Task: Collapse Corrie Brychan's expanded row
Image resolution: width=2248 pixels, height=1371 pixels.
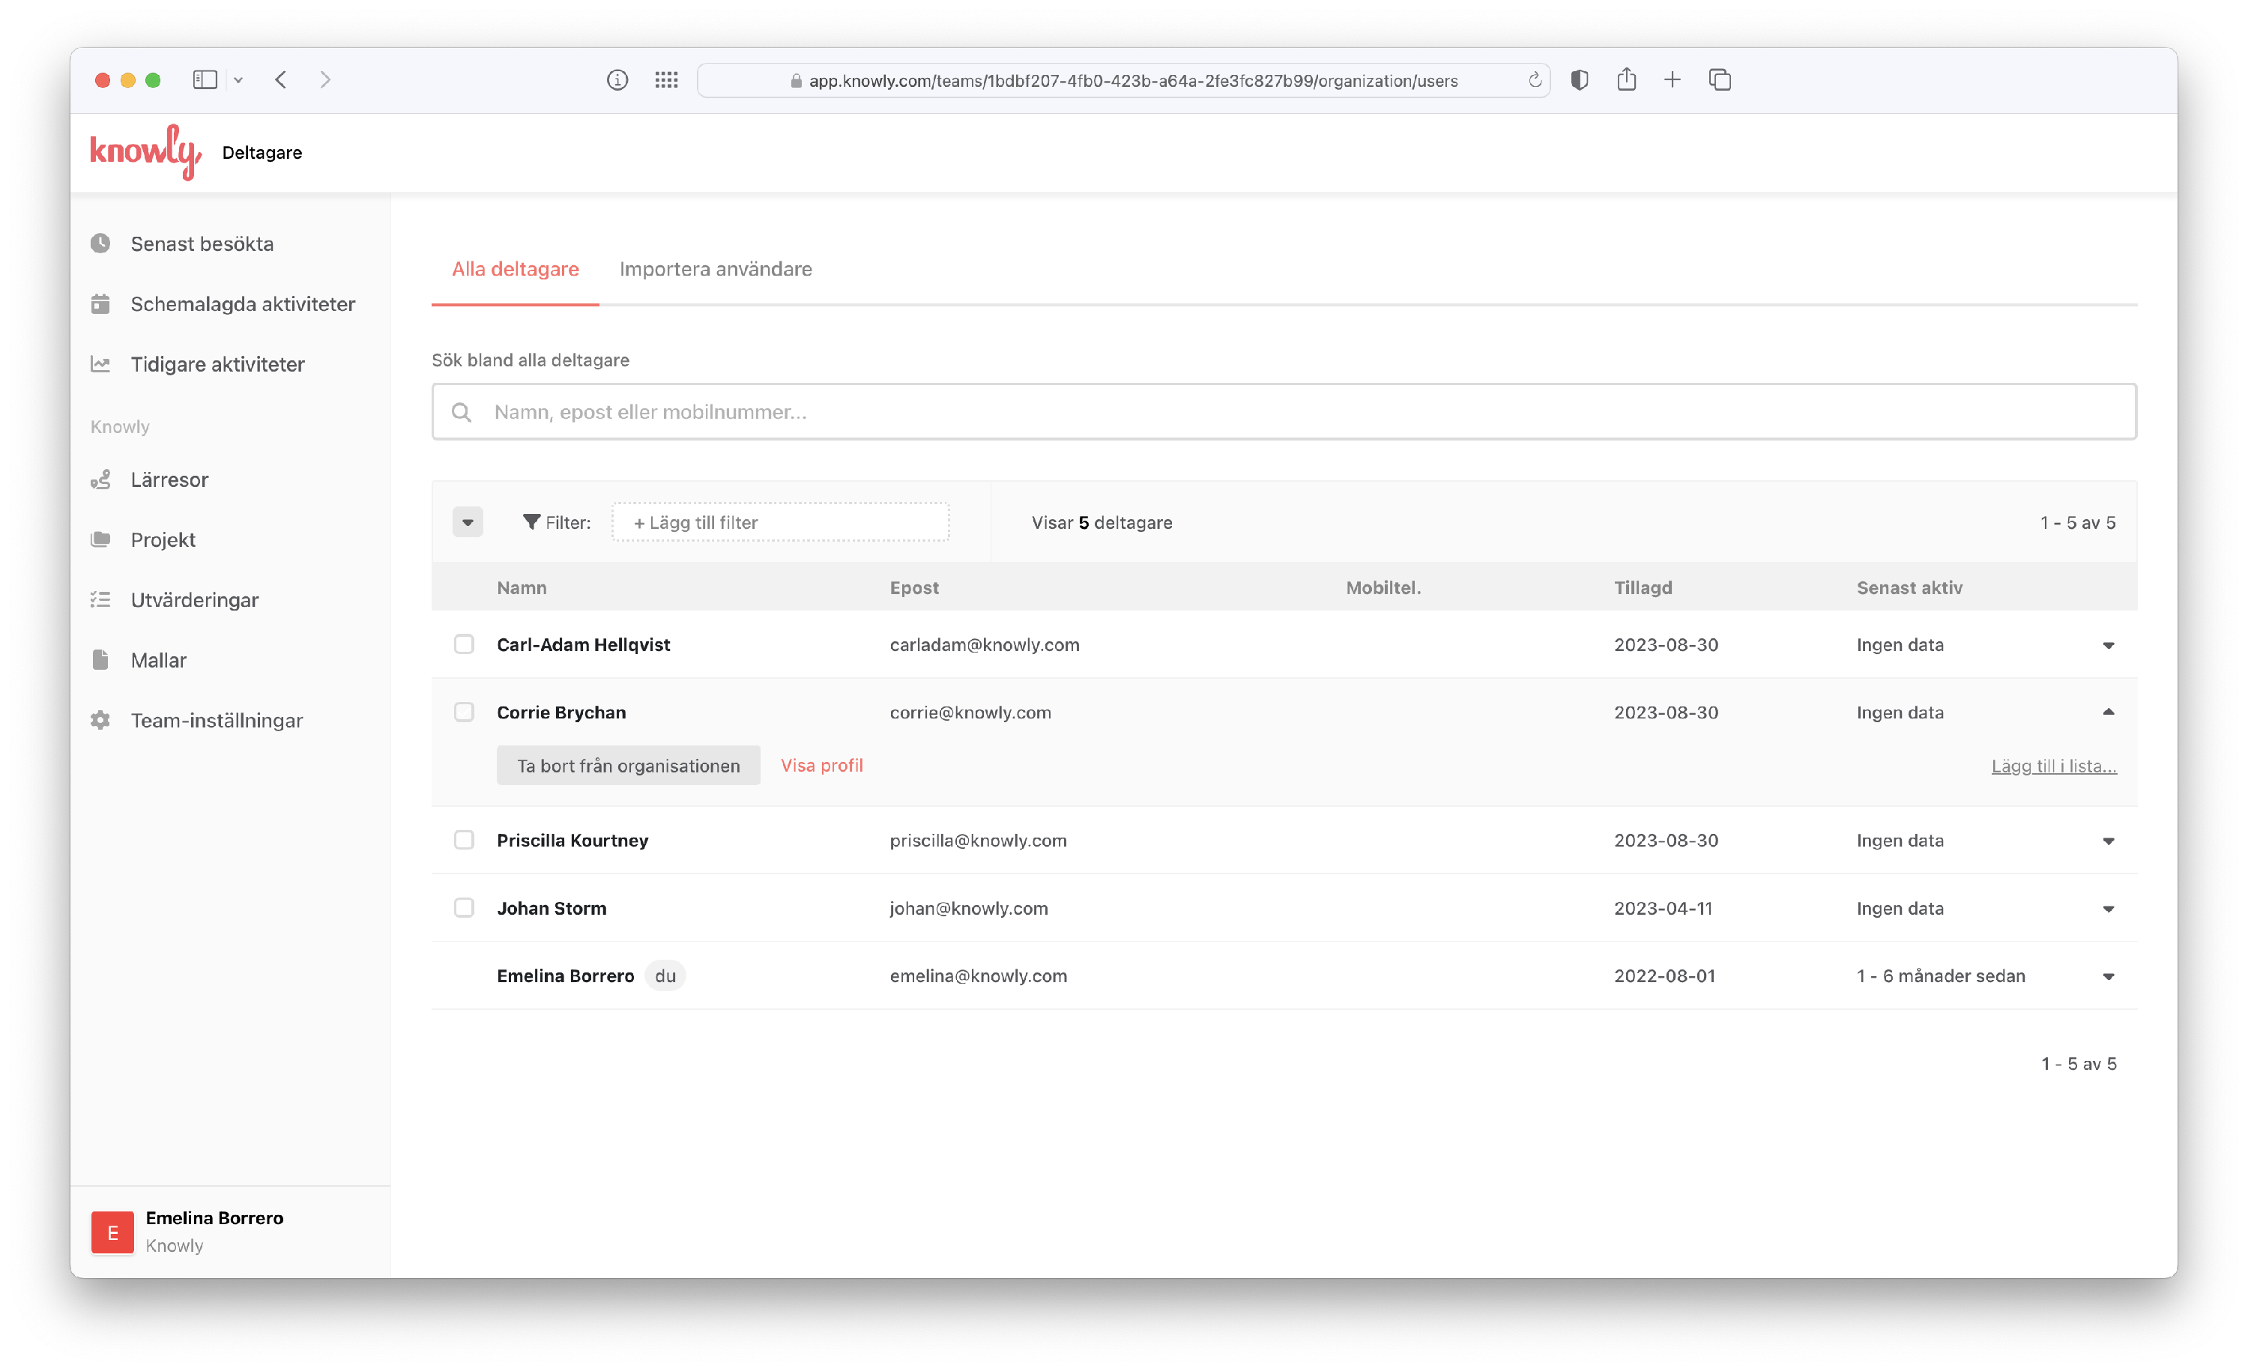Action: [x=2107, y=712]
